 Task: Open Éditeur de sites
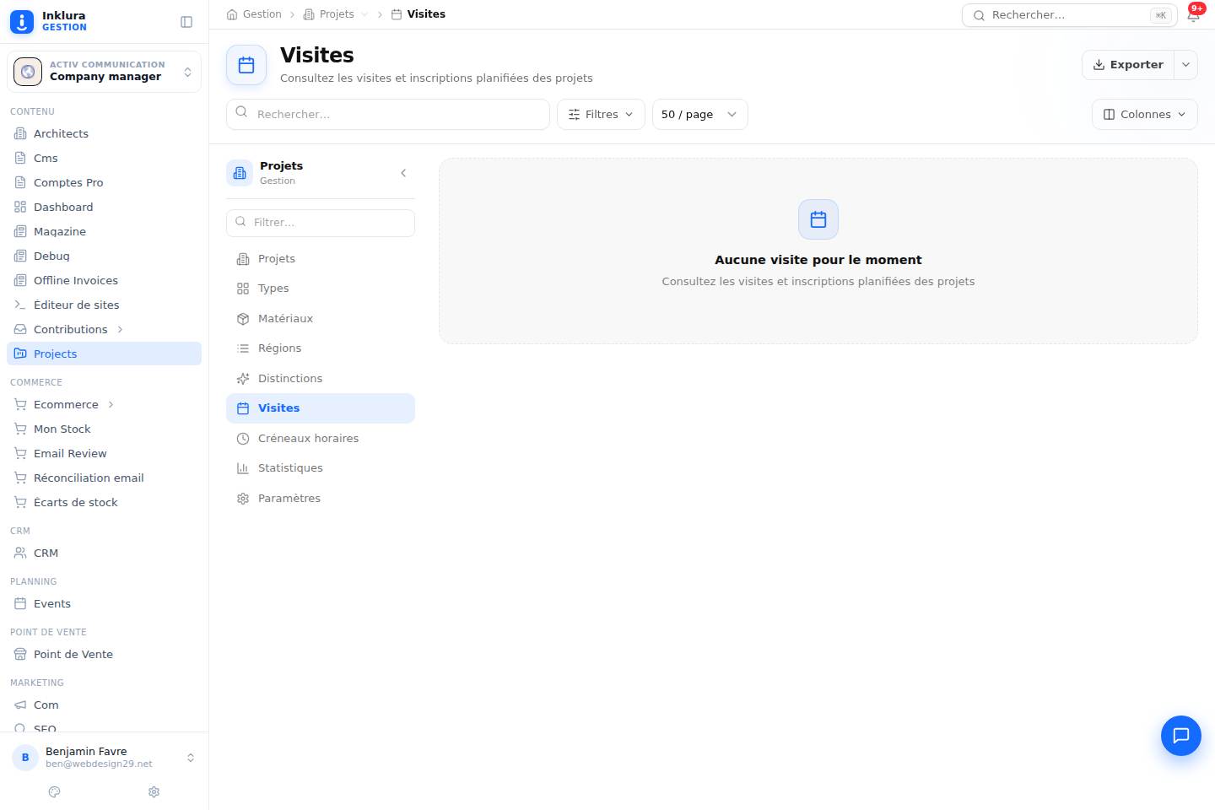[104, 305]
